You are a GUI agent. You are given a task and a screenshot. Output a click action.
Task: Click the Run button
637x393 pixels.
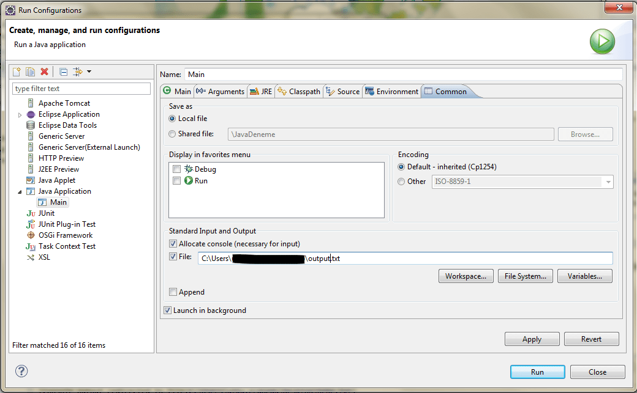pyautogui.click(x=538, y=372)
